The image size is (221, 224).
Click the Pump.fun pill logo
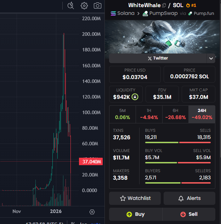(x=190, y=13)
